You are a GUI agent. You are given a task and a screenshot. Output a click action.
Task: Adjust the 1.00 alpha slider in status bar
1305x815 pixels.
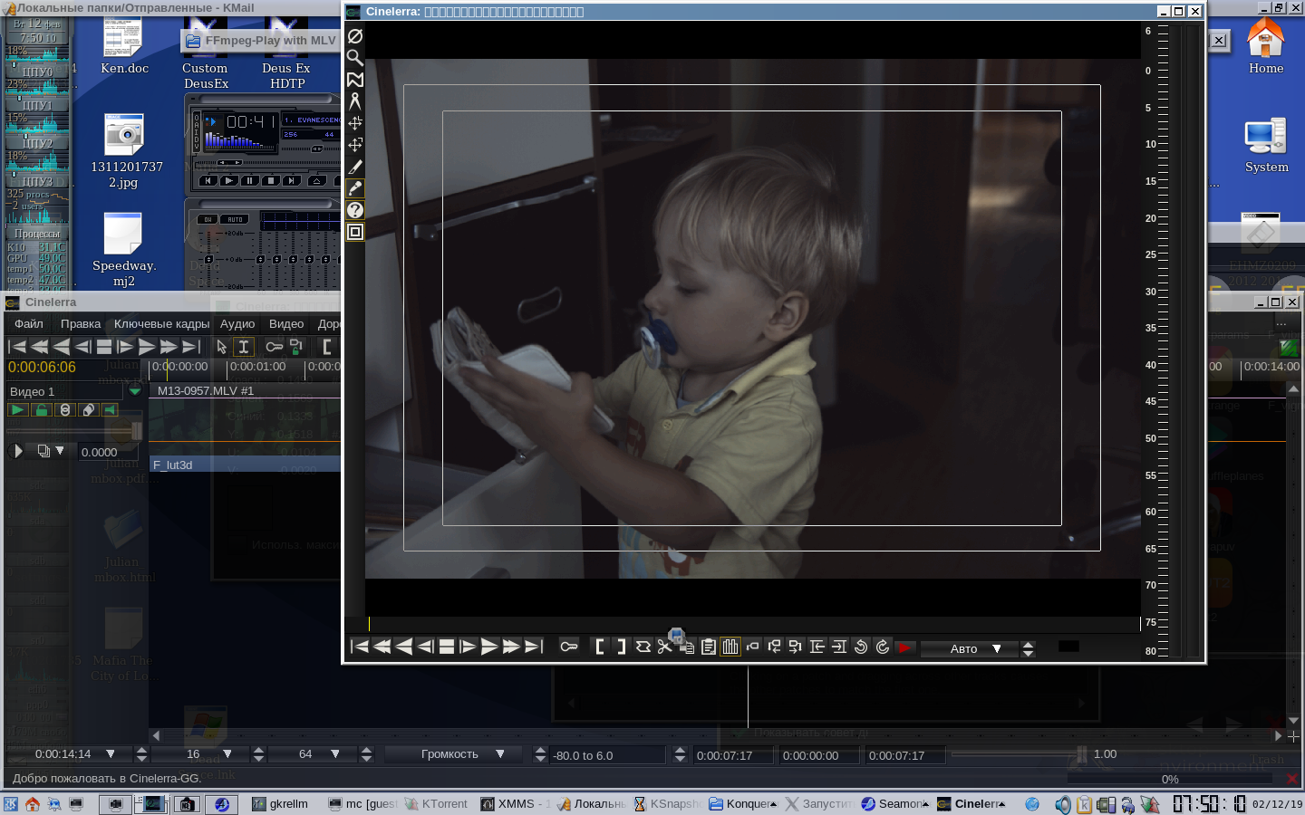click(x=1017, y=754)
